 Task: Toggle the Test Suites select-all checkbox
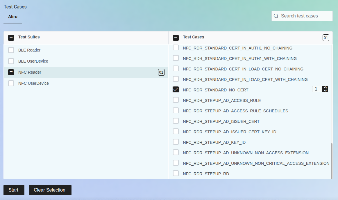coord(11,38)
